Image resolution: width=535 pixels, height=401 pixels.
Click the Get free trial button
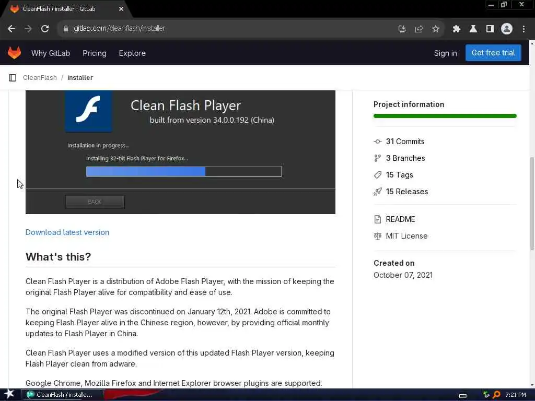(x=493, y=53)
